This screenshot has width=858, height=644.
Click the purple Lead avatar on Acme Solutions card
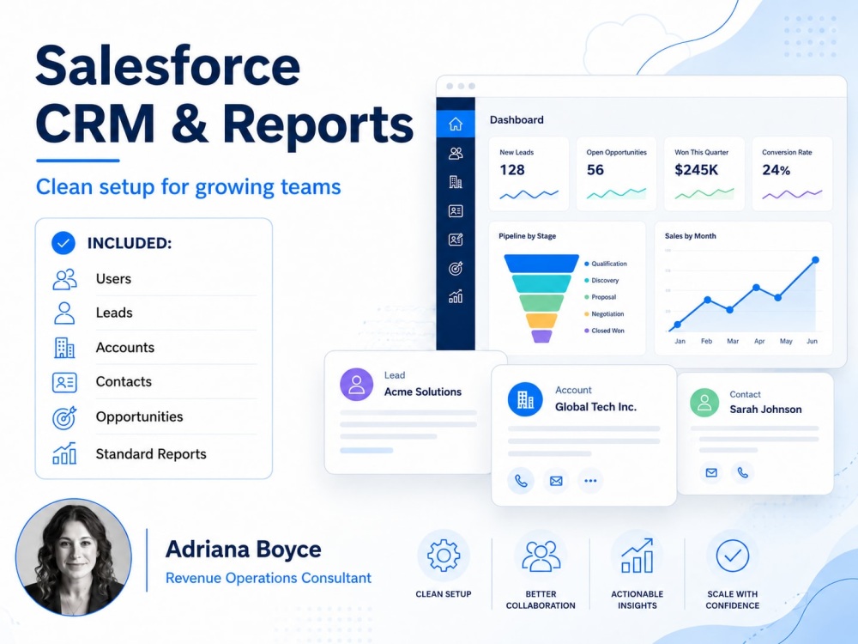pyautogui.click(x=357, y=384)
